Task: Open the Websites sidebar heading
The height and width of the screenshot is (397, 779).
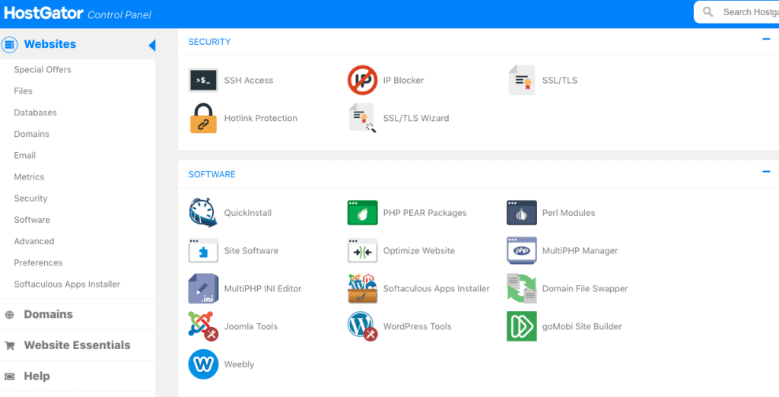Action: [50, 44]
